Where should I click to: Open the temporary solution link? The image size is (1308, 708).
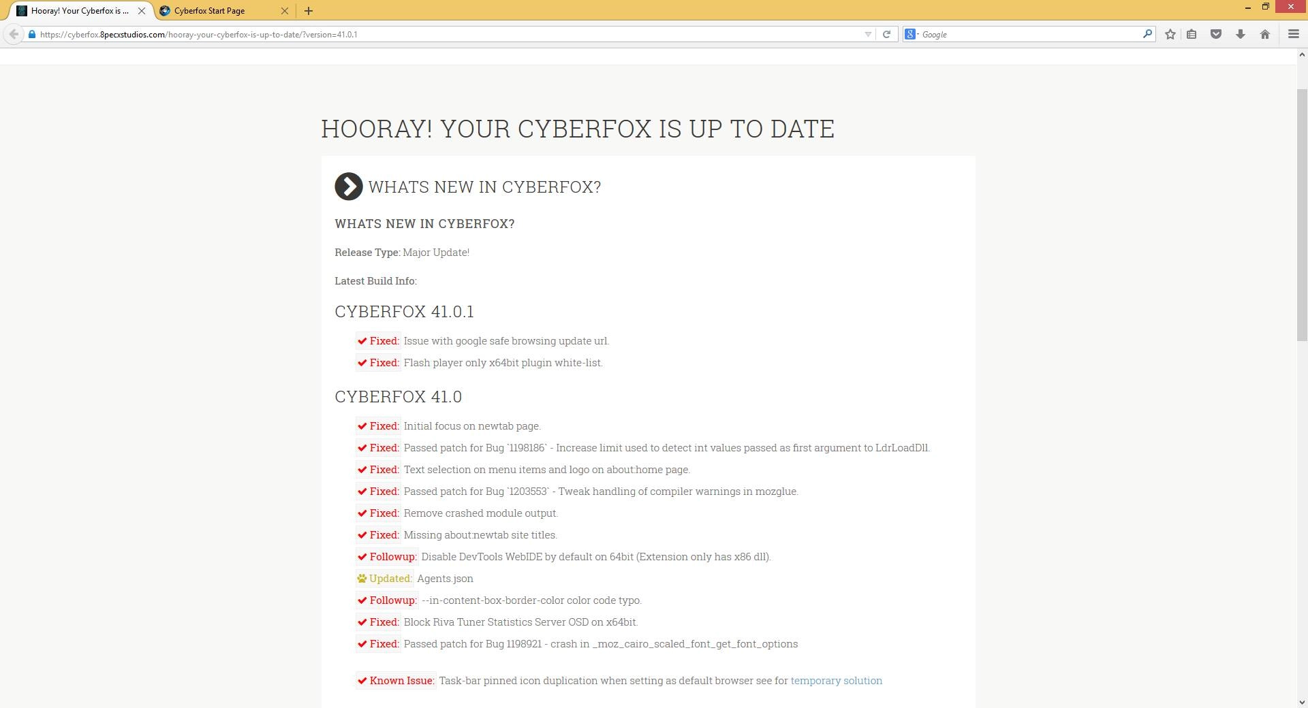click(x=836, y=681)
